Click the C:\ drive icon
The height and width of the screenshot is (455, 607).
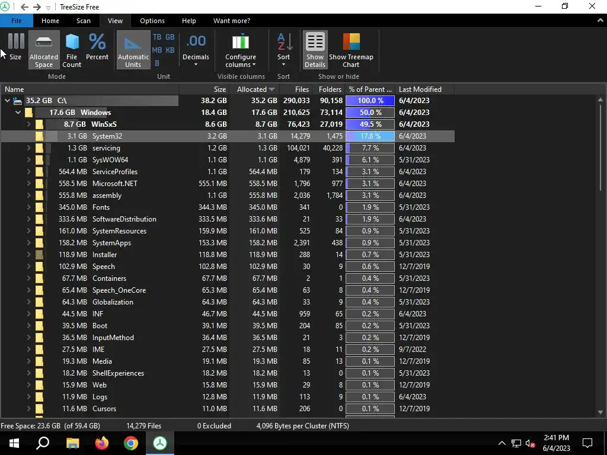[x=17, y=101]
